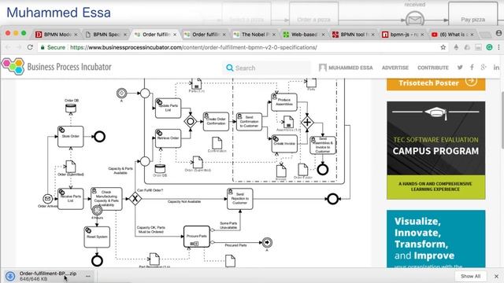Open the BPMN Spec browser tab
504x283 pixels.
[x=106, y=35]
